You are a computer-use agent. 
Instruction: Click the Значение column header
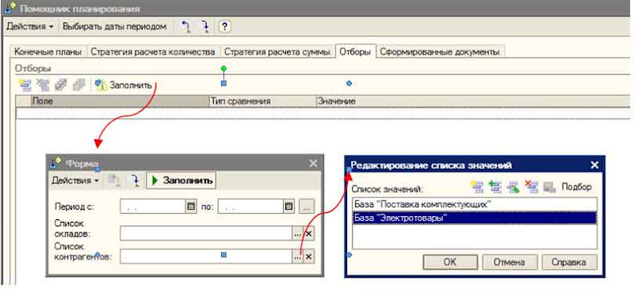pyautogui.click(x=472, y=101)
